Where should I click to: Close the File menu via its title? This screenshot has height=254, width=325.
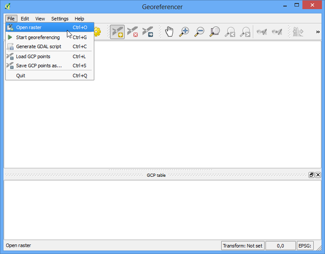click(11, 19)
